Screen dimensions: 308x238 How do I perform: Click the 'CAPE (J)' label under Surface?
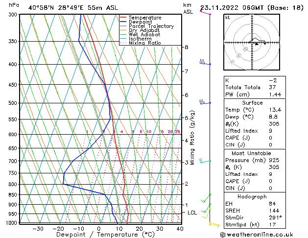coord(237,138)
